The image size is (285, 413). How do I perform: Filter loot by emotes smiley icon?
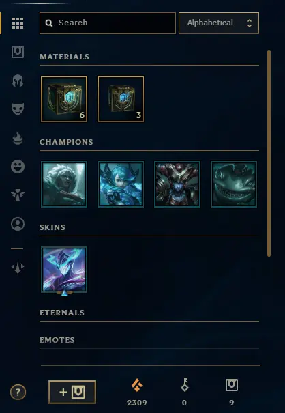coord(18,167)
